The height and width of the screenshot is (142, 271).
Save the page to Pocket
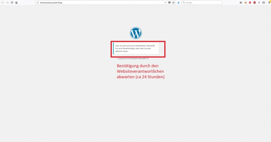pyautogui.click(x=169, y=3)
